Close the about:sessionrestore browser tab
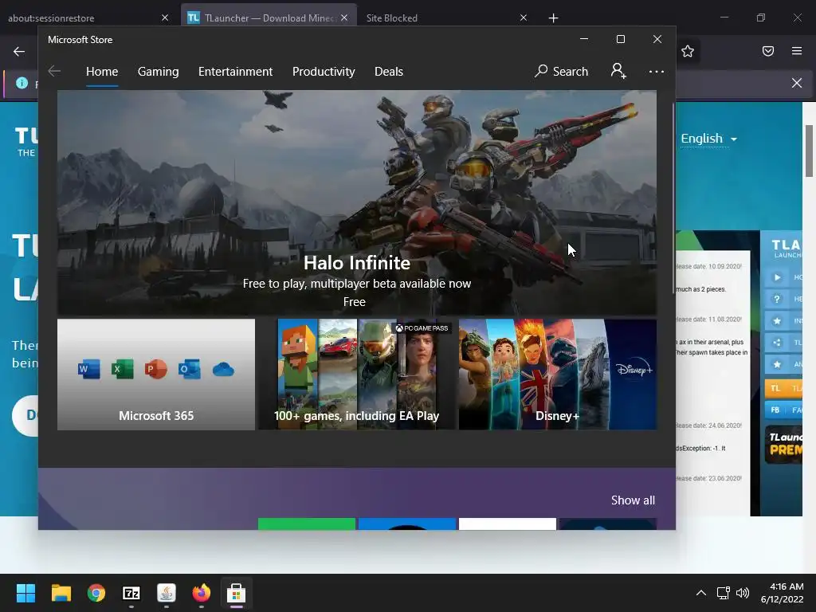816x612 pixels. [165, 18]
